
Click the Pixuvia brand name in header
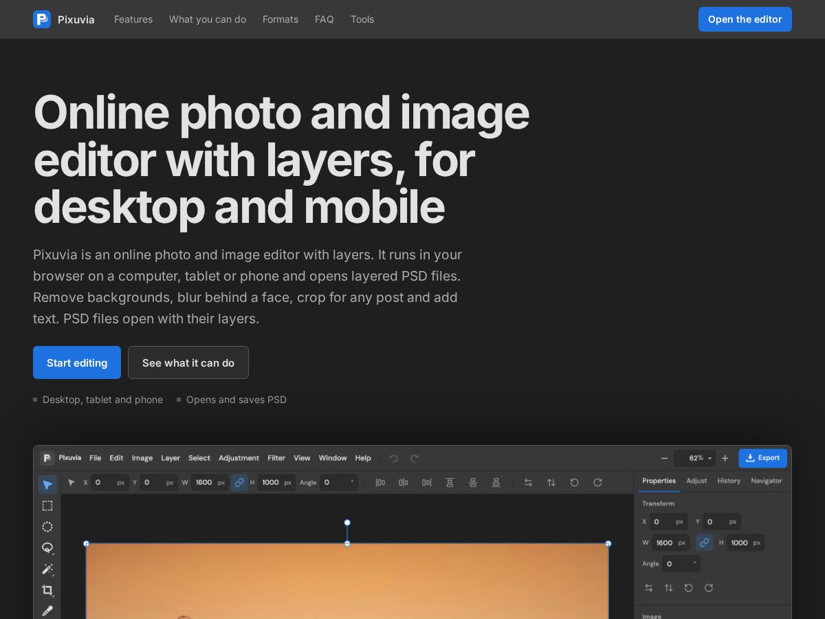[76, 19]
